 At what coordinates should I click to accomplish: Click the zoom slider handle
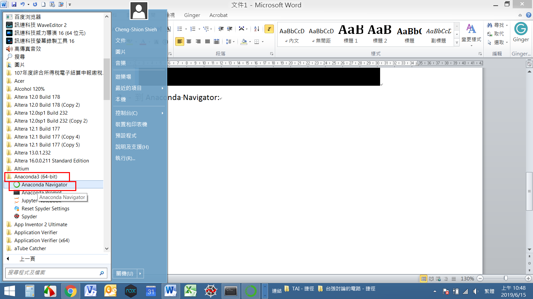[x=506, y=278]
